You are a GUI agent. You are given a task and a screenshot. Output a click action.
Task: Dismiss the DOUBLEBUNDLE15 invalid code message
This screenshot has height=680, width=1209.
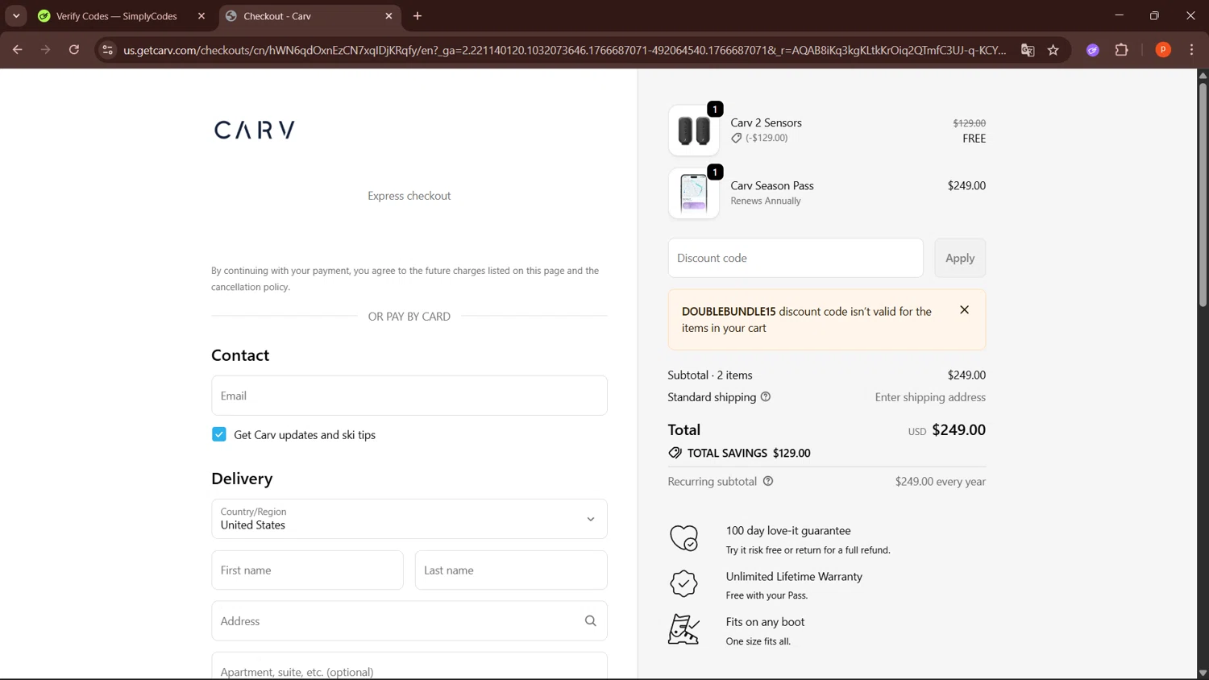tap(964, 310)
